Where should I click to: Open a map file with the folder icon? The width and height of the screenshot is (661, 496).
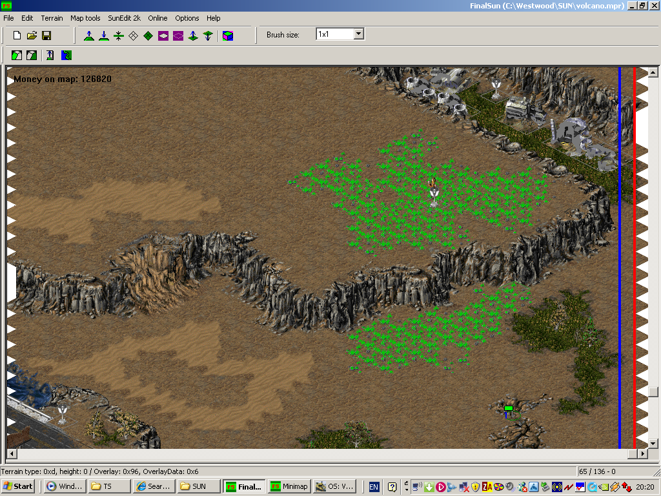tap(32, 36)
